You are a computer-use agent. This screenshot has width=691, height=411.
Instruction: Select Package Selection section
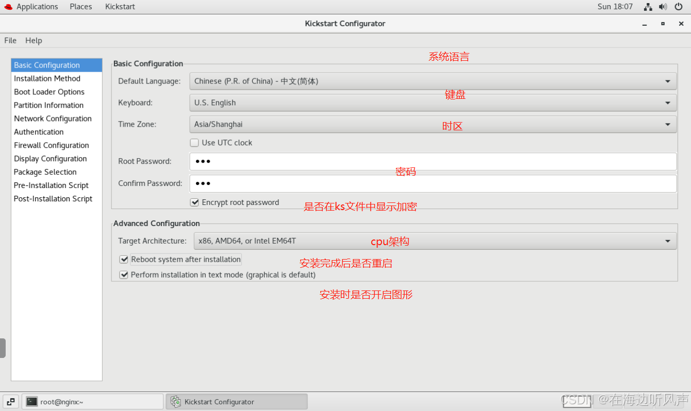[x=57, y=173]
